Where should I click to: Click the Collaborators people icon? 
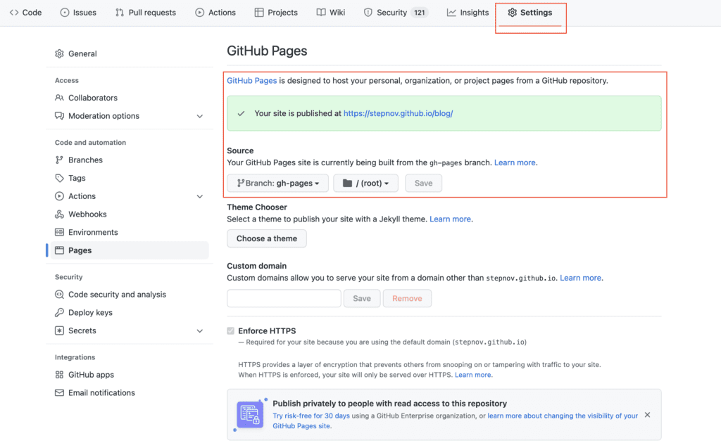click(59, 98)
